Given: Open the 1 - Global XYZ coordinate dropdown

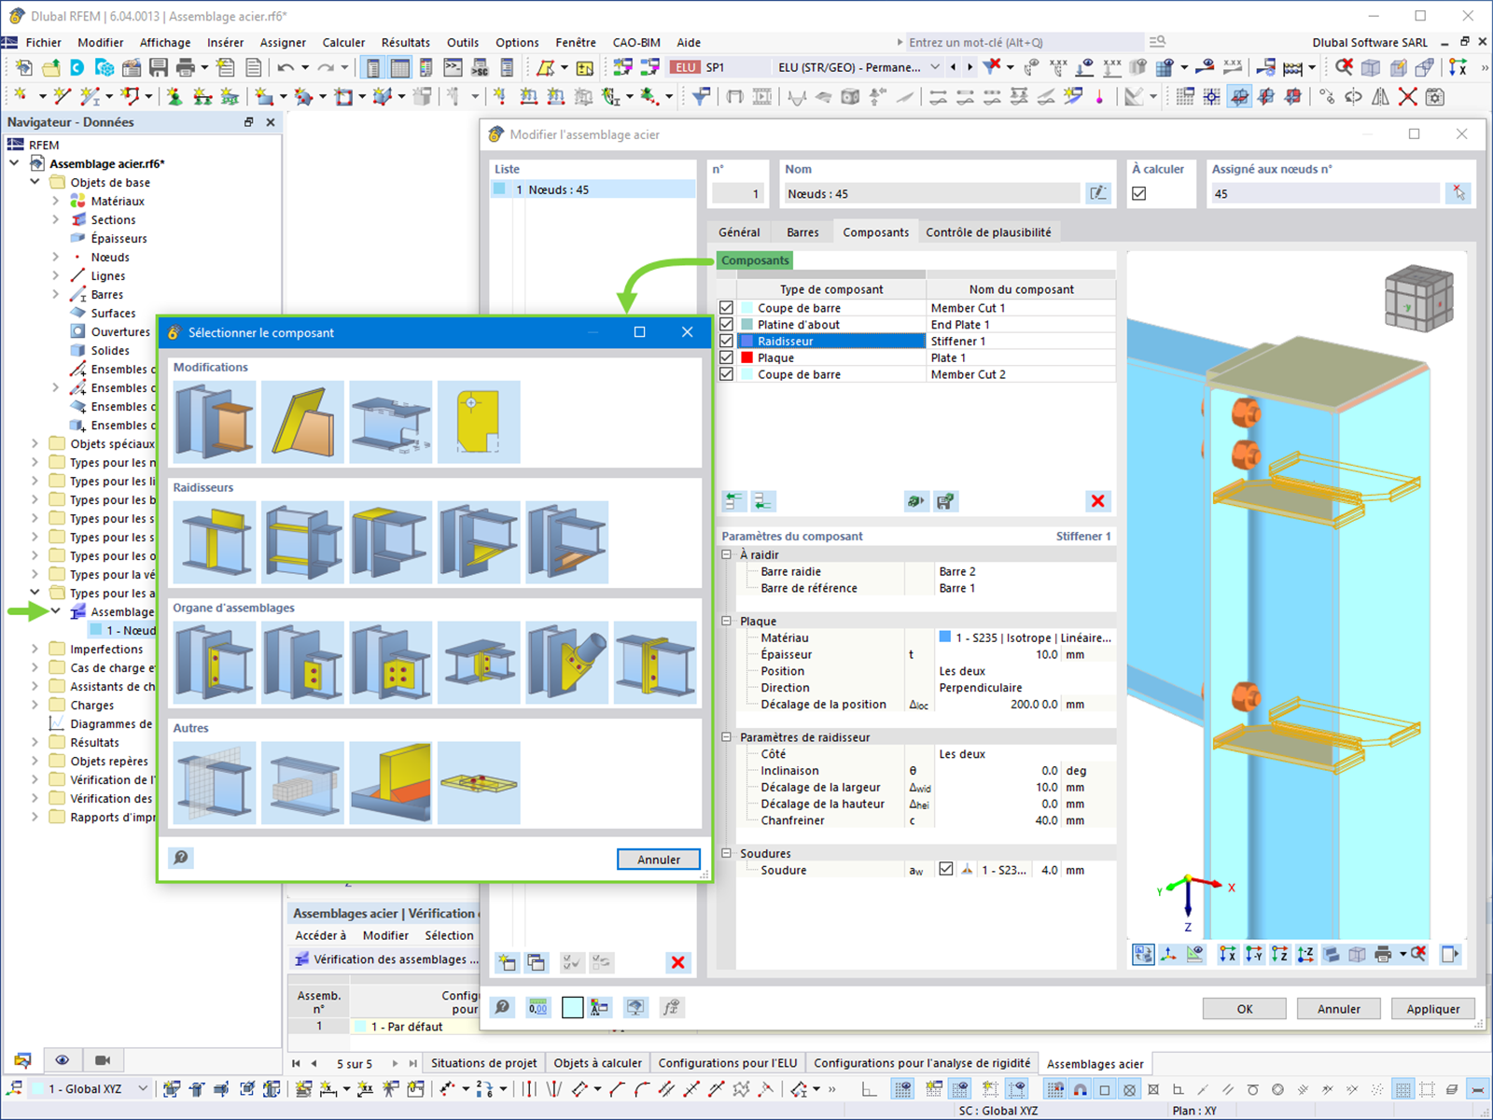Looking at the screenshot, I should (x=143, y=1088).
